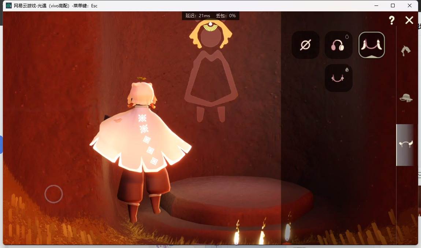Tap the virtual joystick circle
Viewport: 421px width, 248px height.
[x=54, y=194]
